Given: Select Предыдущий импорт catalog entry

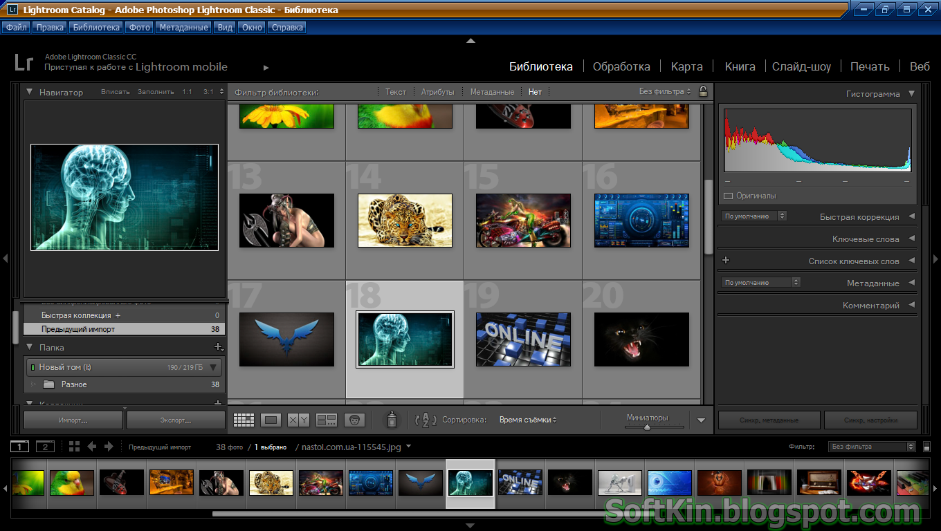Looking at the screenshot, I should pos(125,329).
